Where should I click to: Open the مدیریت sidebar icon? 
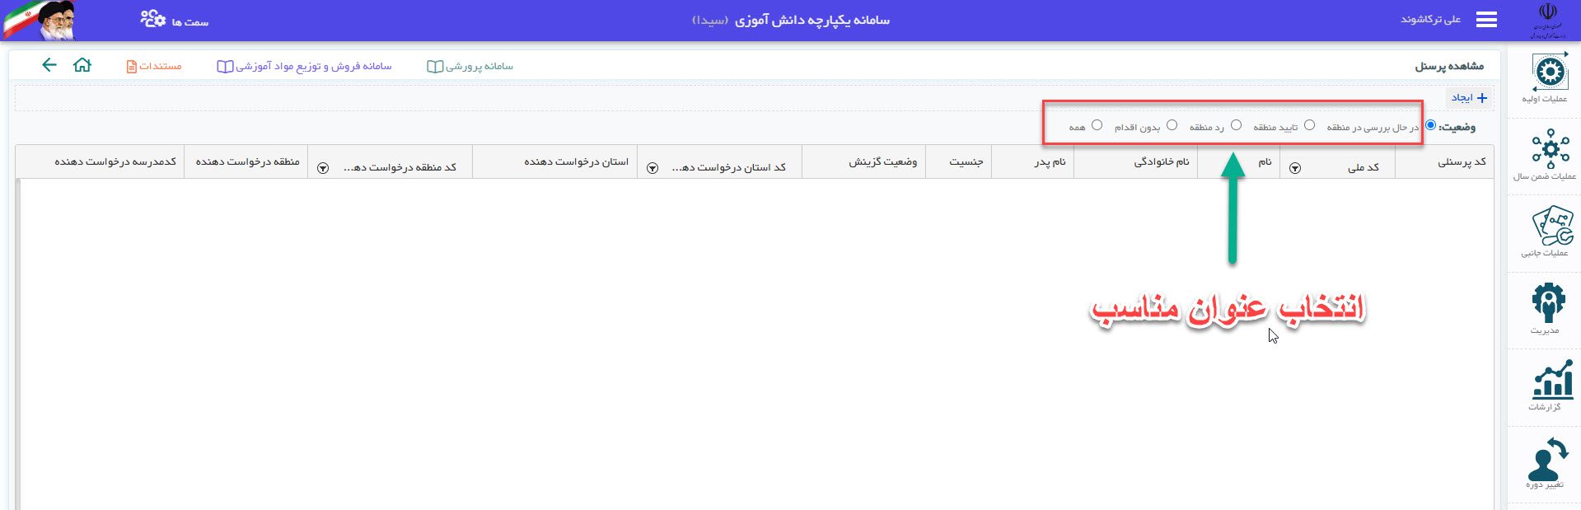1548,307
